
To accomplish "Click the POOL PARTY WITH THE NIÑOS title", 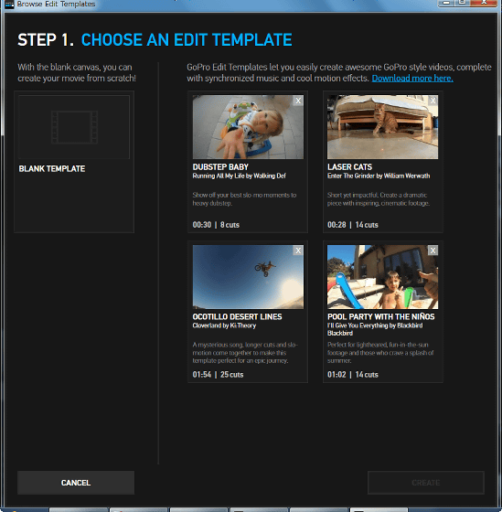I will click(381, 316).
